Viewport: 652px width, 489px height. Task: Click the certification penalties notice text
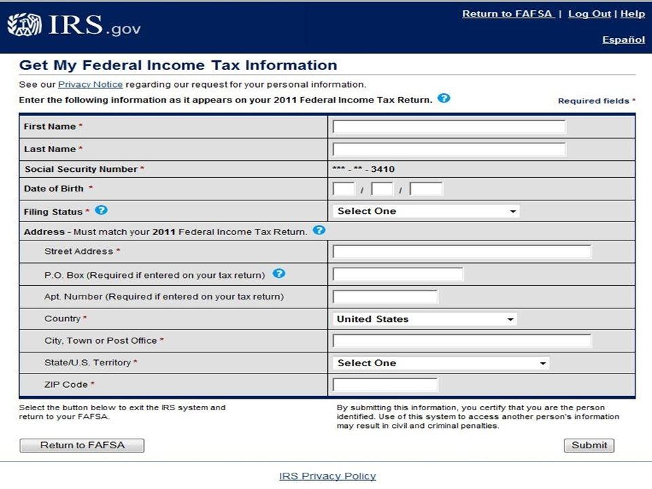(477, 416)
